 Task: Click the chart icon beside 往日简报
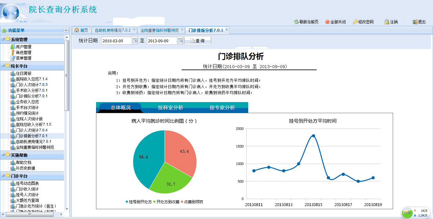click(13, 73)
